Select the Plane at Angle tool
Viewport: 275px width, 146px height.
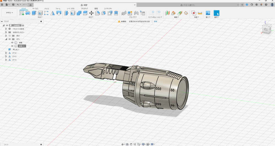pos(173,13)
